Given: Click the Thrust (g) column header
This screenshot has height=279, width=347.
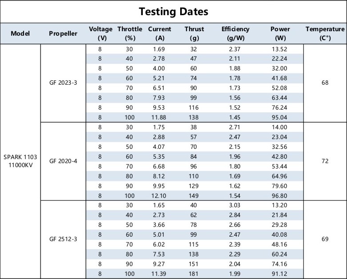Looking at the screenshot, I should 194,33.
